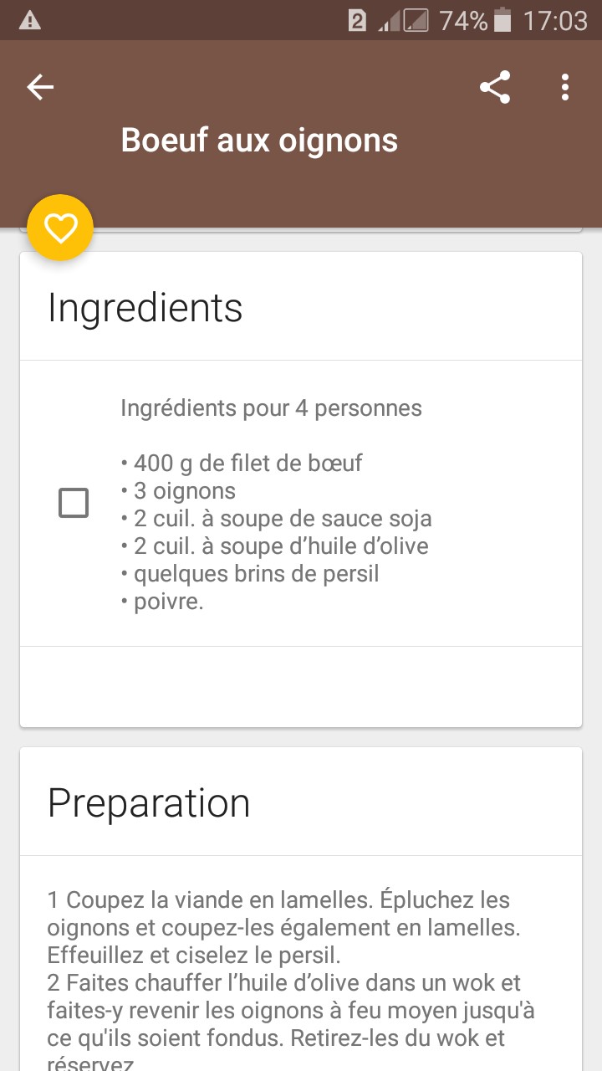Viewport: 602px width, 1071px height.
Task: Tap the Preparation section header
Action: (149, 802)
